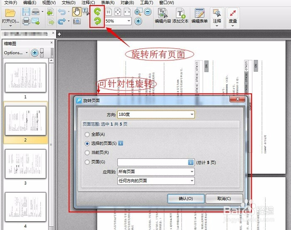Print the document using the printer icon
The height and width of the screenshot is (230, 291).
[x=26, y=21]
